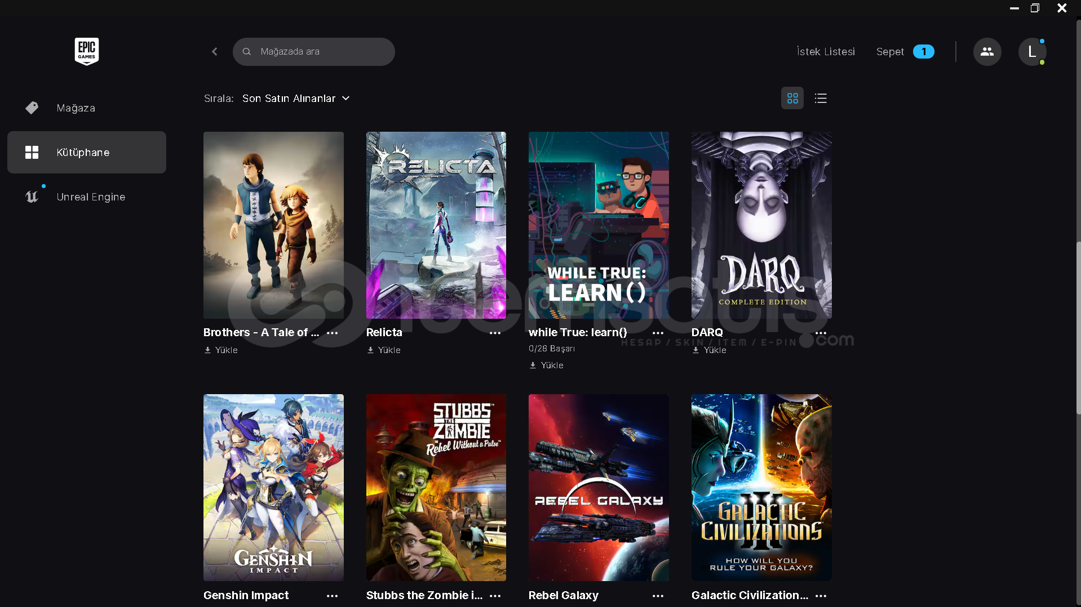Click the cart count badge 1
The image size is (1081, 607).
pyautogui.click(x=923, y=52)
